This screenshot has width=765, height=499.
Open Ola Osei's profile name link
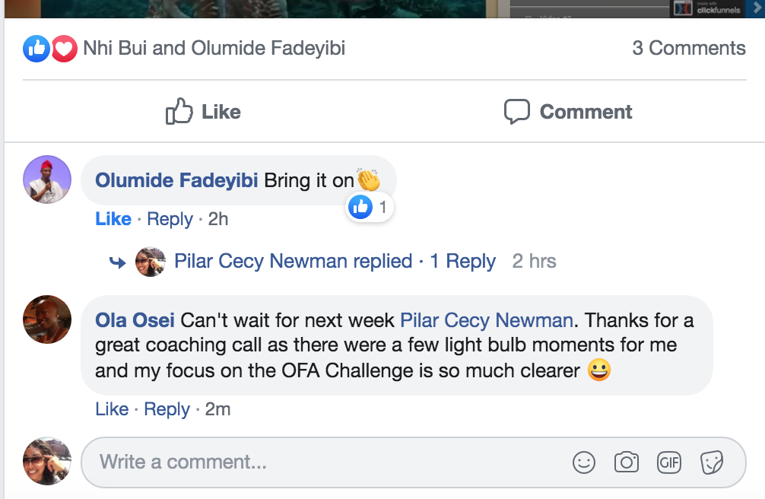(x=134, y=320)
